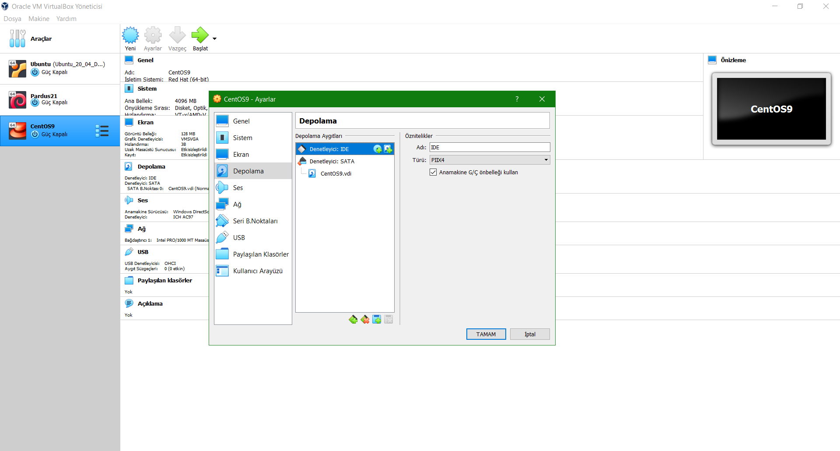This screenshot has height=451, width=840.
Task: Click the add controller icon below storage tree
Action: (353, 320)
